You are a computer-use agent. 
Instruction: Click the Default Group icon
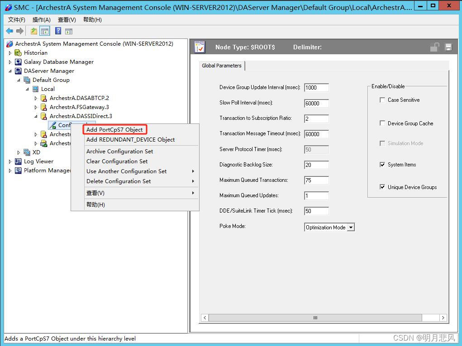point(27,80)
